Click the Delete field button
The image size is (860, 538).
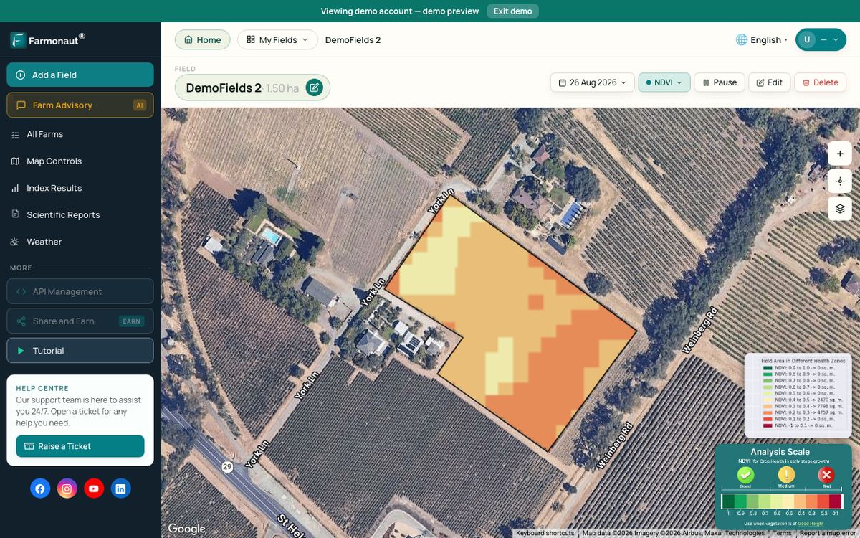[820, 82]
